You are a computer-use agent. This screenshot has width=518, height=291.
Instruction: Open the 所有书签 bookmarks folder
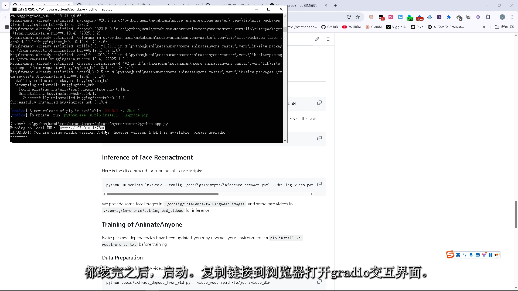pos(505,27)
